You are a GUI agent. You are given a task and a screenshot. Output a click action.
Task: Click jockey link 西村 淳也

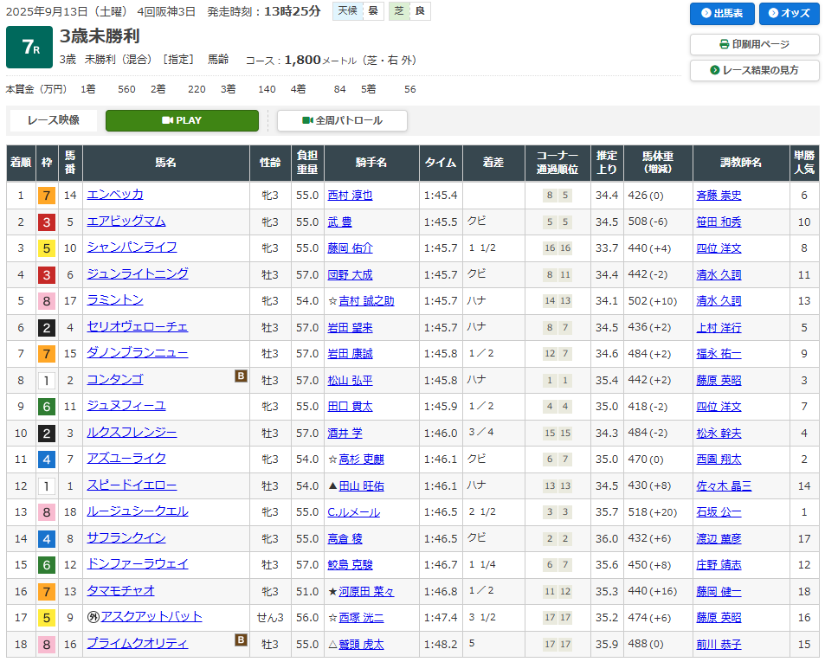coord(350,196)
